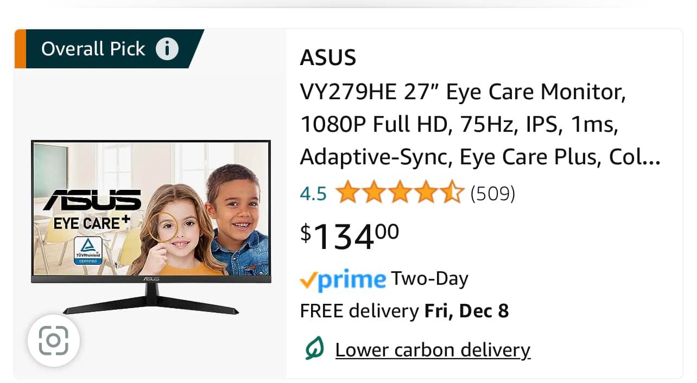697x383 pixels.
Task: Click the Two-Day shipping text
Action: point(429,279)
